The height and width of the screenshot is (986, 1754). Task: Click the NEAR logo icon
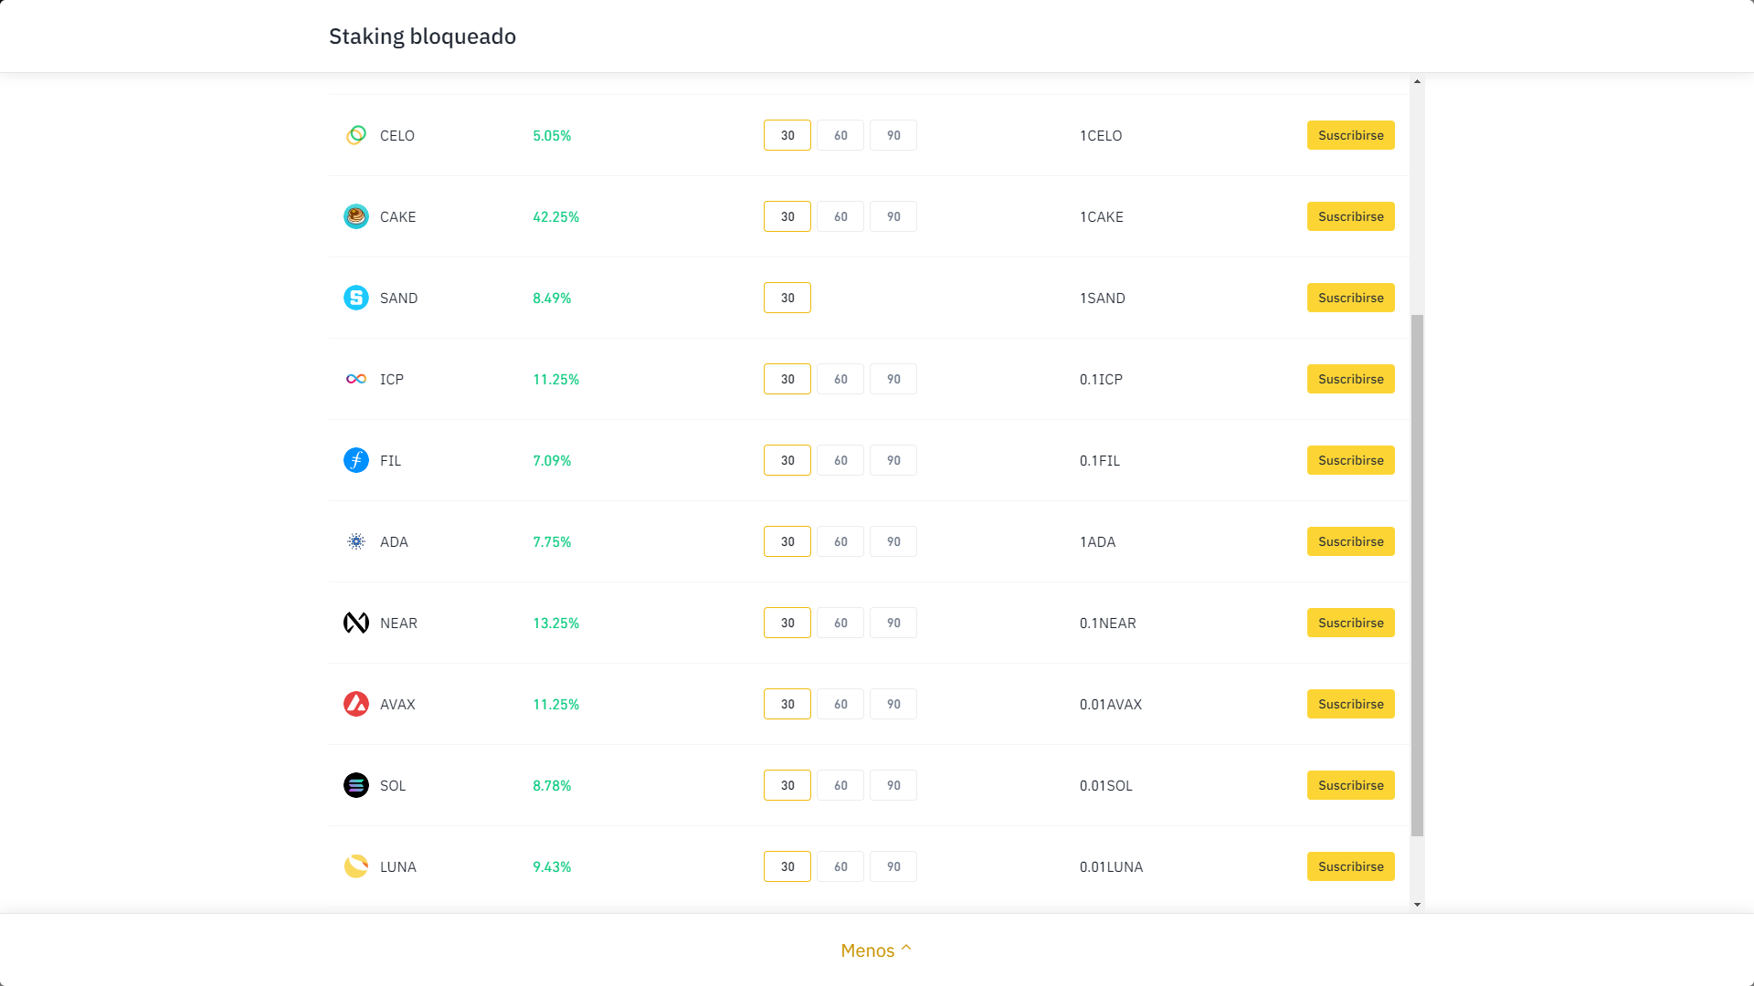coord(356,623)
